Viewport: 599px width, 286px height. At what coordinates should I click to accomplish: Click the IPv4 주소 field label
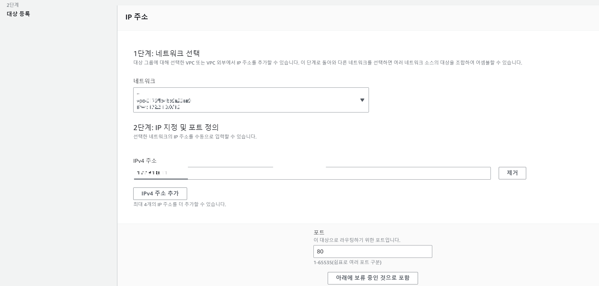[x=145, y=161]
